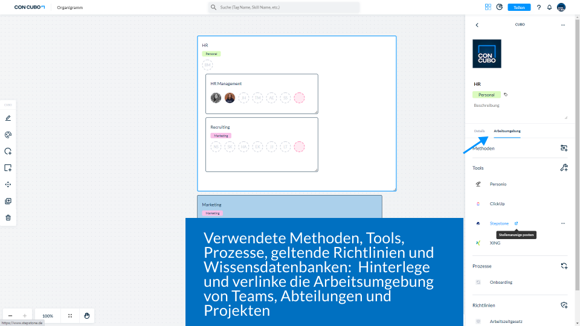Click the Recruiting cubo resize corner handle
Image resolution: width=580 pixels, height=326 pixels.
point(316,170)
